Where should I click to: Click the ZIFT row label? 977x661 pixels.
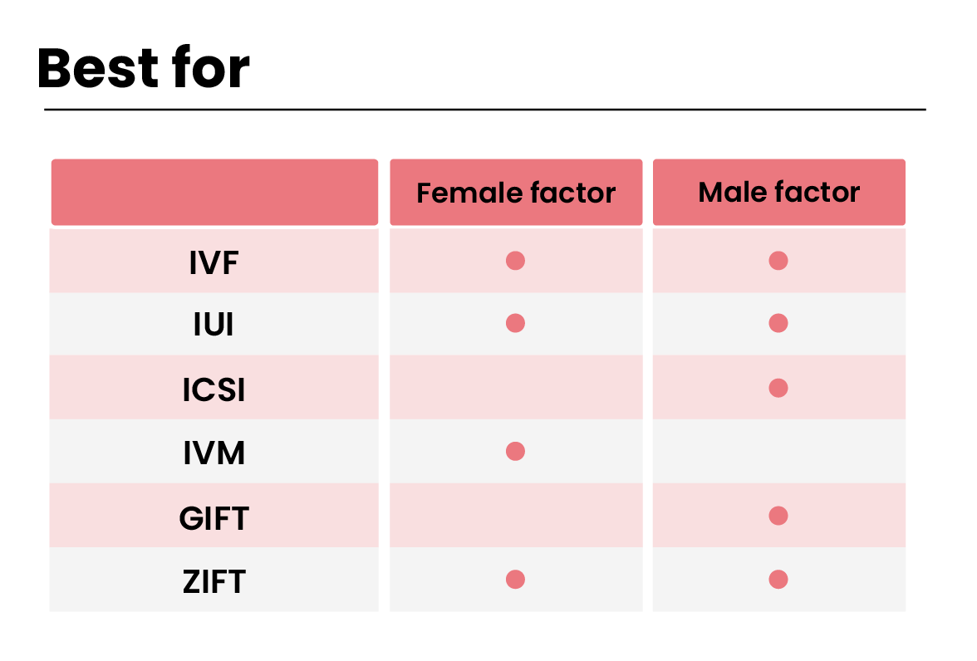[214, 581]
